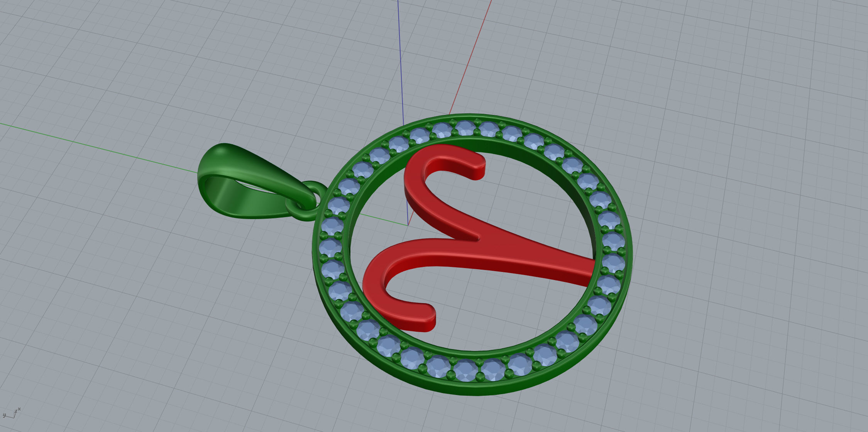Screen dimensions: 868x432
Task: Select the rightmost gemstone on the ring
Action: tap(614, 262)
